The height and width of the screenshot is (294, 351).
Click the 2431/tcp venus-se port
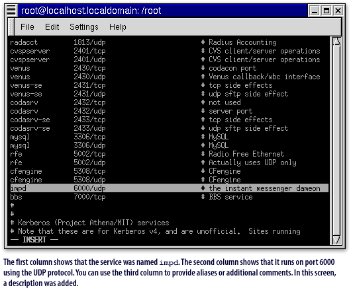tap(89, 85)
